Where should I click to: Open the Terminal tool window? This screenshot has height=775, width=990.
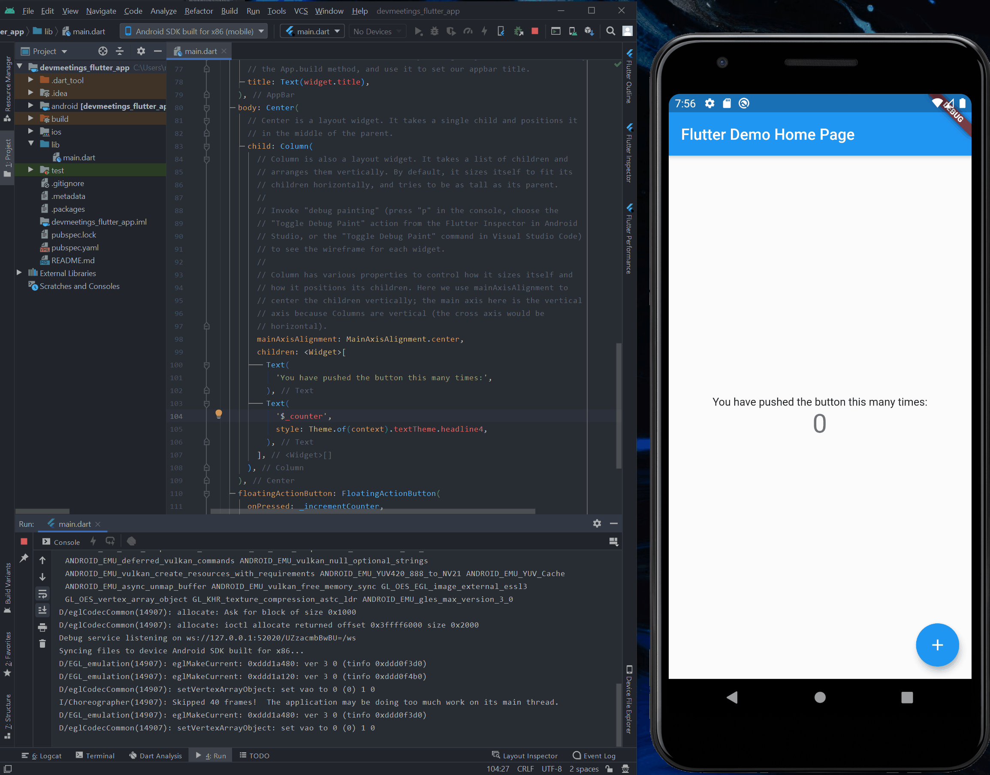(x=95, y=755)
